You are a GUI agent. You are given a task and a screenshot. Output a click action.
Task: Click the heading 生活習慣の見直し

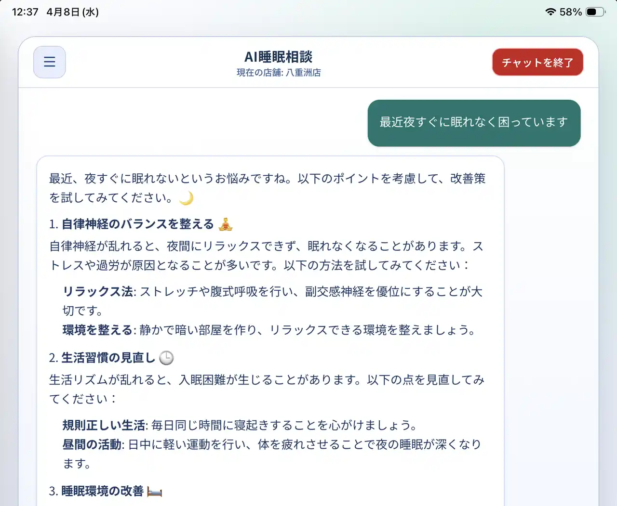click(108, 358)
